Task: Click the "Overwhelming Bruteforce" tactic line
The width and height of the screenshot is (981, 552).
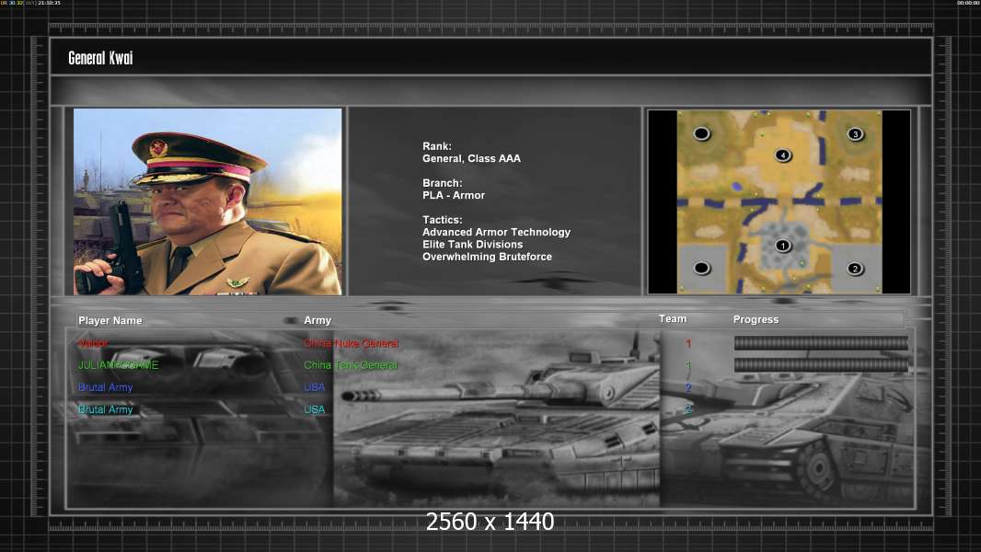Action: pyautogui.click(x=488, y=257)
